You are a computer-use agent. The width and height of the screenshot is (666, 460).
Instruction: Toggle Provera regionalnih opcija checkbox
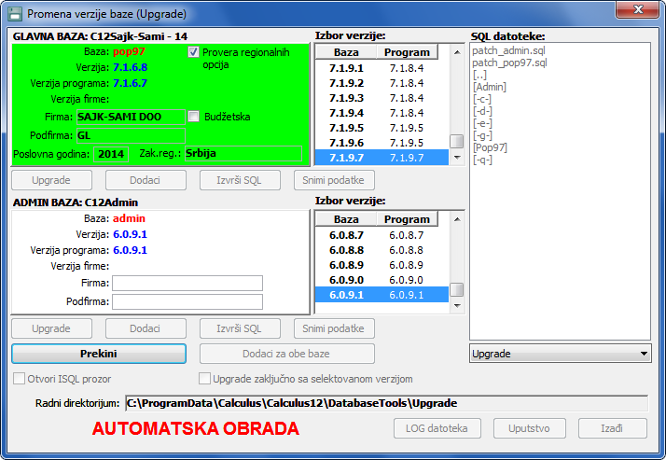click(x=194, y=52)
